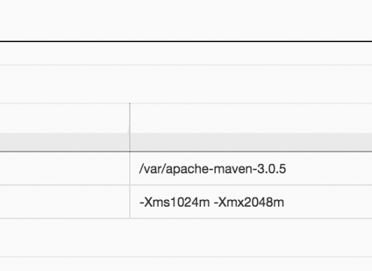Click the blank section between rule and table
This screenshot has height=271, width=372.
coord(186,84)
